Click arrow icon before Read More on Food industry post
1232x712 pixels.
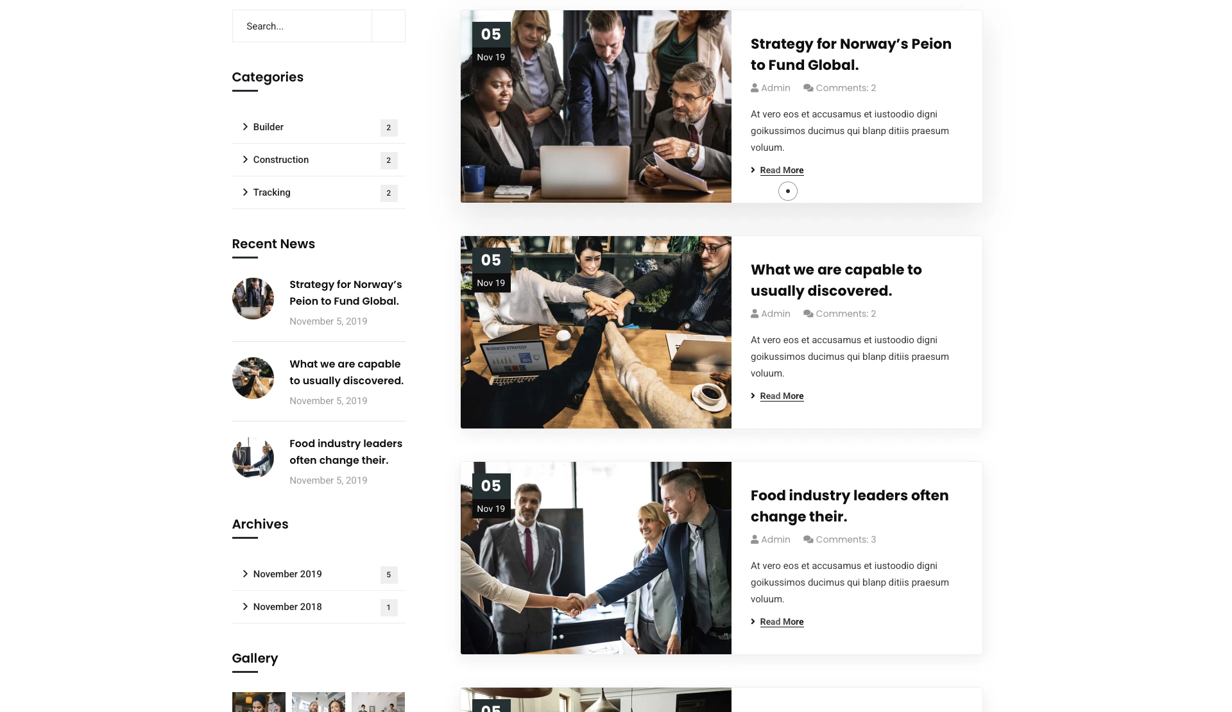(x=753, y=622)
